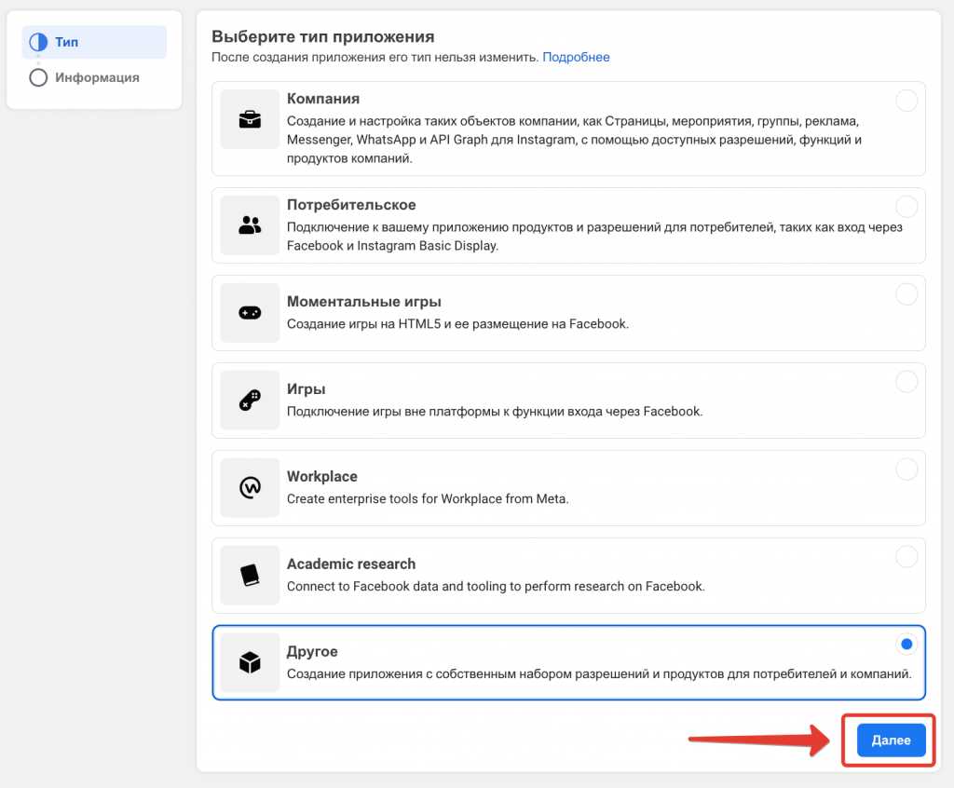Click the Academic research card title
954x788 pixels.
pyautogui.click(x=351, y=564)
